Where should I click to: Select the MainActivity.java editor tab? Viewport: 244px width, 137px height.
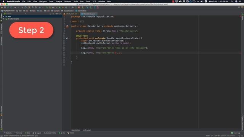(x=89, y=14)
